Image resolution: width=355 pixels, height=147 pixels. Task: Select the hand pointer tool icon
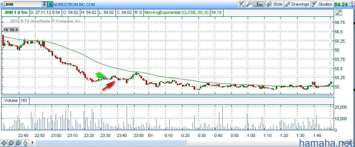point(25,143)
